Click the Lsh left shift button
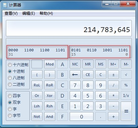This screenshot has height=128, width=138. click(x=37, y=106)
